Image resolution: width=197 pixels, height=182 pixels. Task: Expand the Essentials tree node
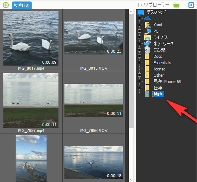[x=139, y=62]
